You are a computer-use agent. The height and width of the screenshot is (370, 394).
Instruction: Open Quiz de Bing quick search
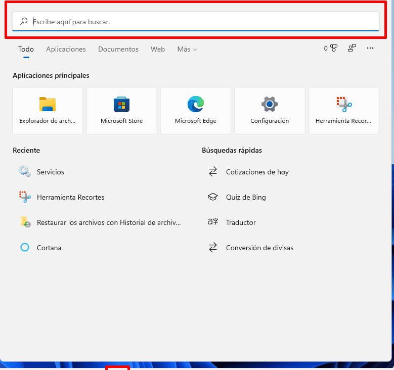click(246, 198)
